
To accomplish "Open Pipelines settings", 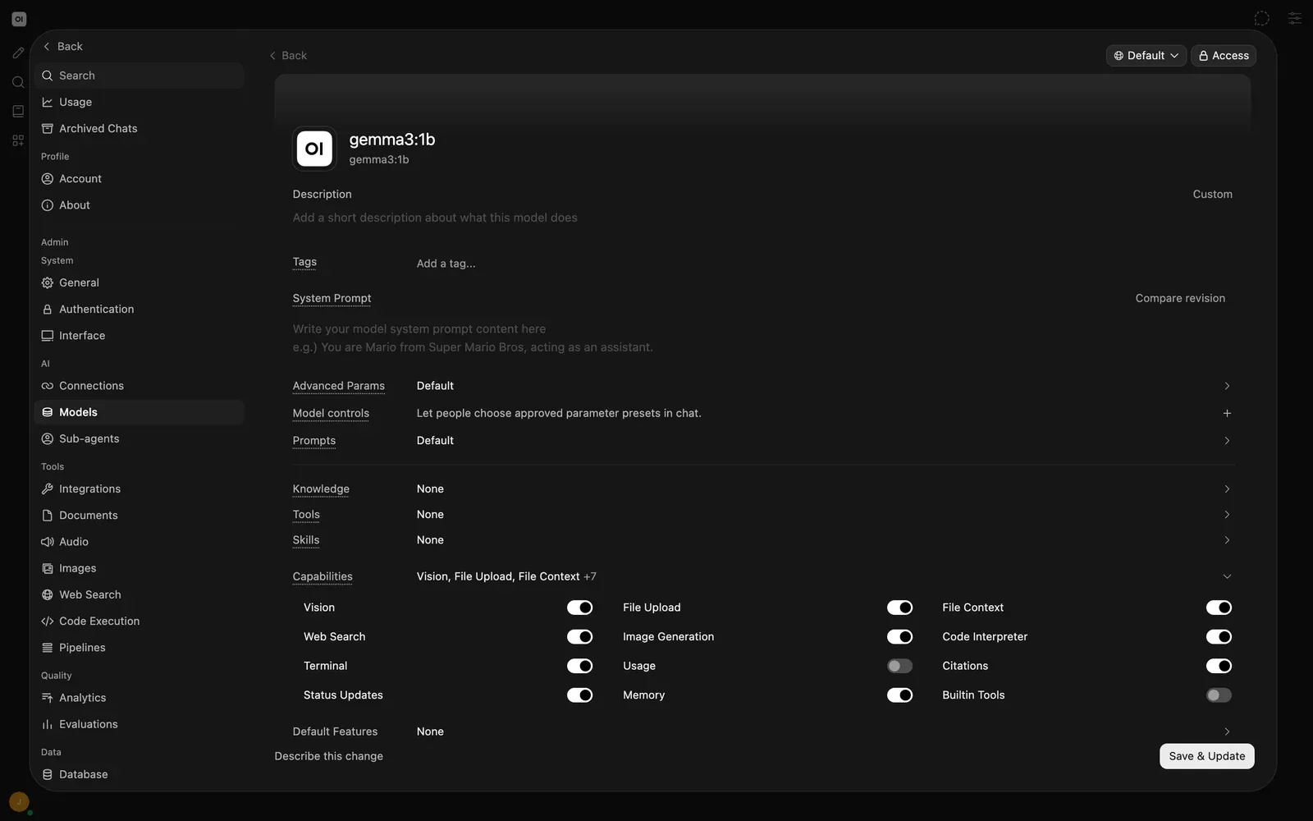I will [140, 648].
